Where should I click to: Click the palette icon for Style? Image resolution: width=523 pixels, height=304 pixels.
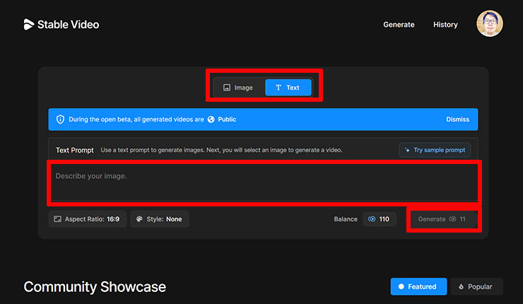(x=139, y=219)
